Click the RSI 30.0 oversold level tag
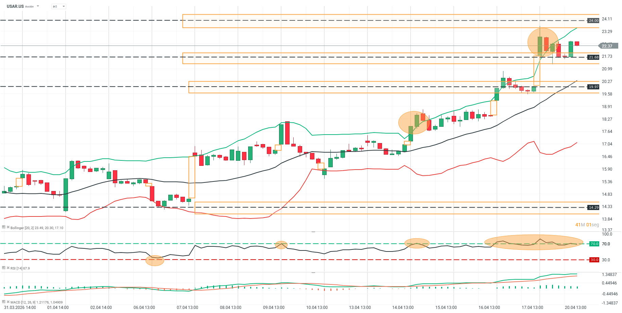The height and width of the screenshot is (313, 622). coord(594,260)
